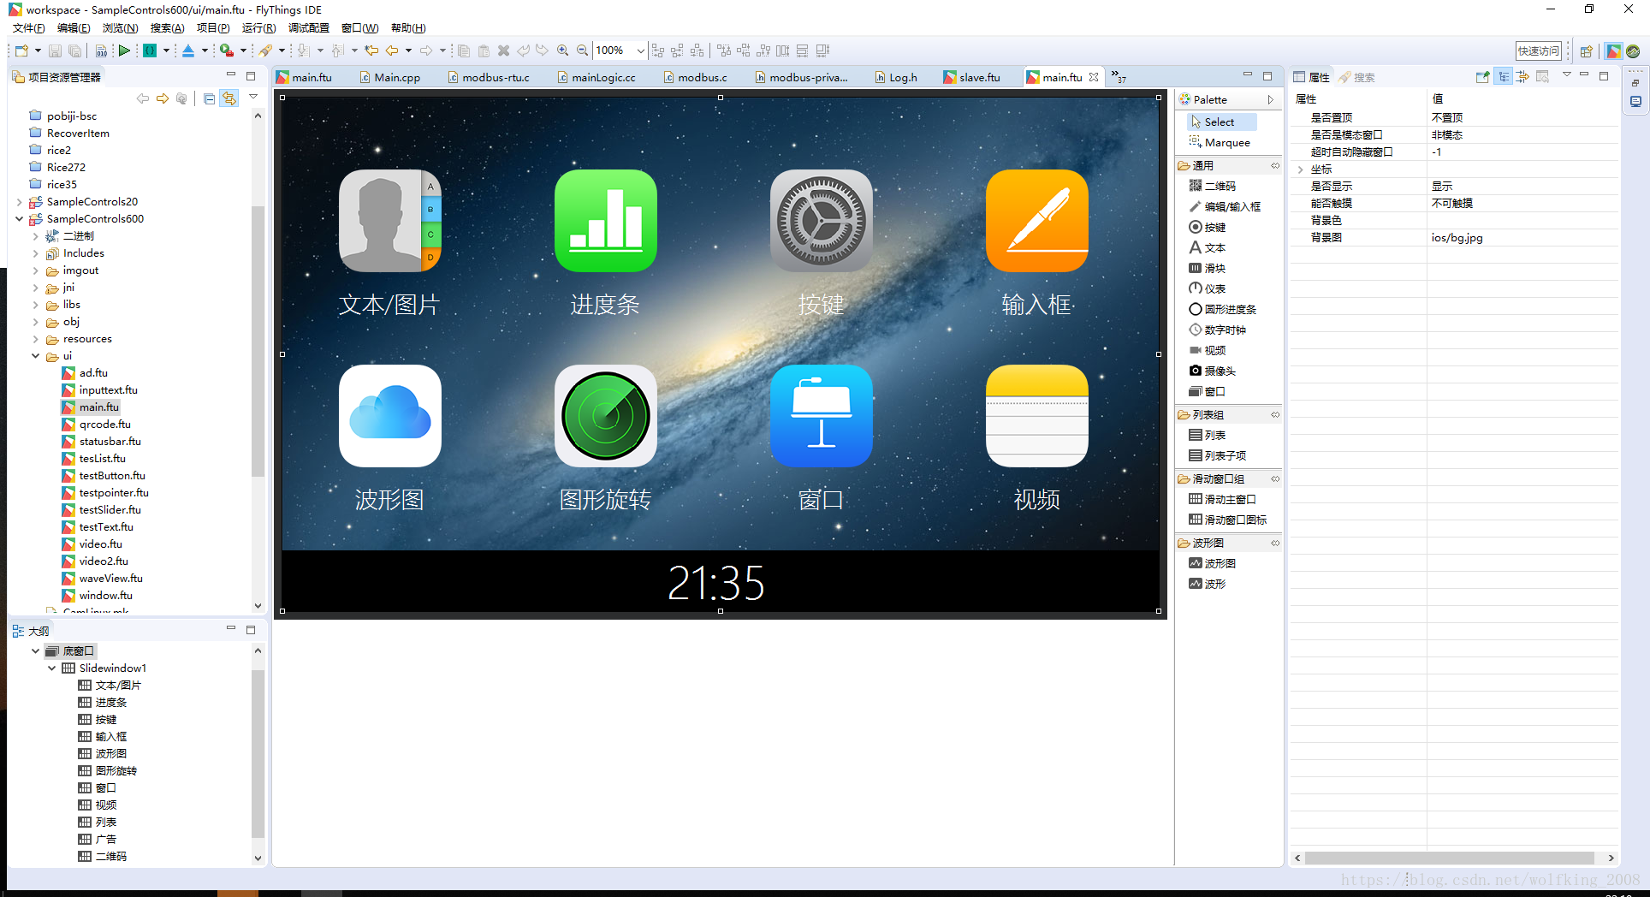
Task: Select the 数字时钟 digital clock palette tool
Action: tap(1218, 330)
